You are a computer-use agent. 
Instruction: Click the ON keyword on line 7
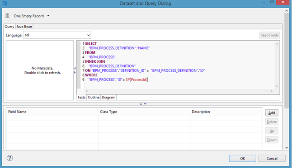pyautogui.click(x=88, y=70)
